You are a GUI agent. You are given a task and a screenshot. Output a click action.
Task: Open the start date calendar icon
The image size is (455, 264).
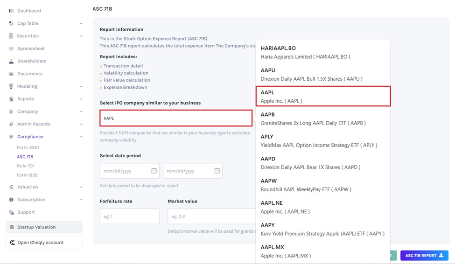tap(154, 171)
